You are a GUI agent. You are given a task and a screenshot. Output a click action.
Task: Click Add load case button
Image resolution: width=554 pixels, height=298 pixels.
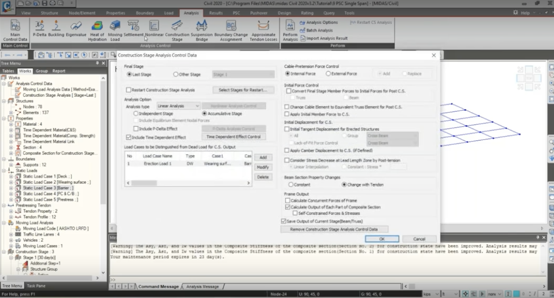[263, 158]
